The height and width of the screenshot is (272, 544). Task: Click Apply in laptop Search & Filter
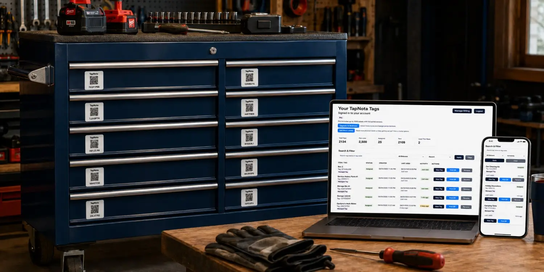(x=459, y=157)
